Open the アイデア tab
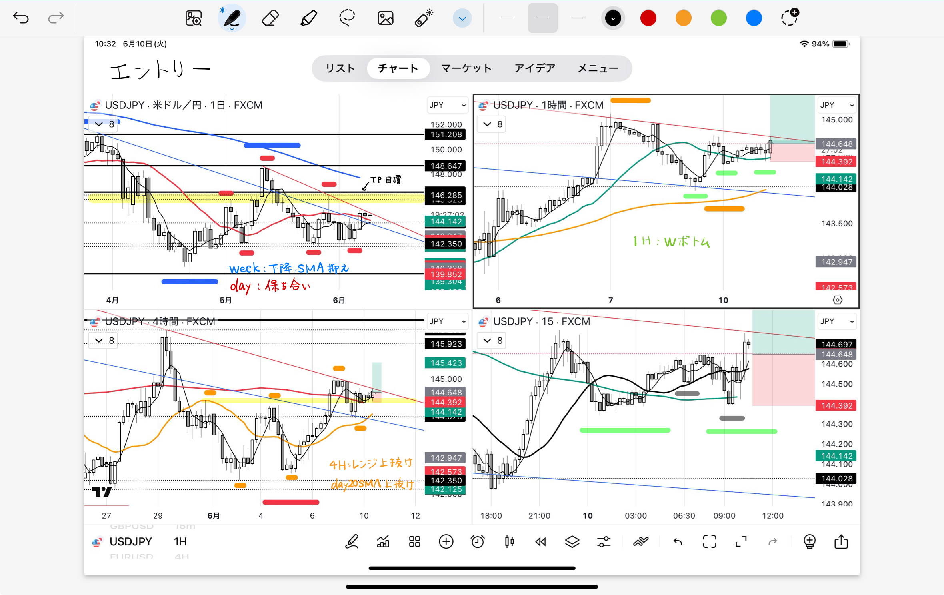Image resolution: width=944 pixels, height=595 pixels. (x=535, y=68)
